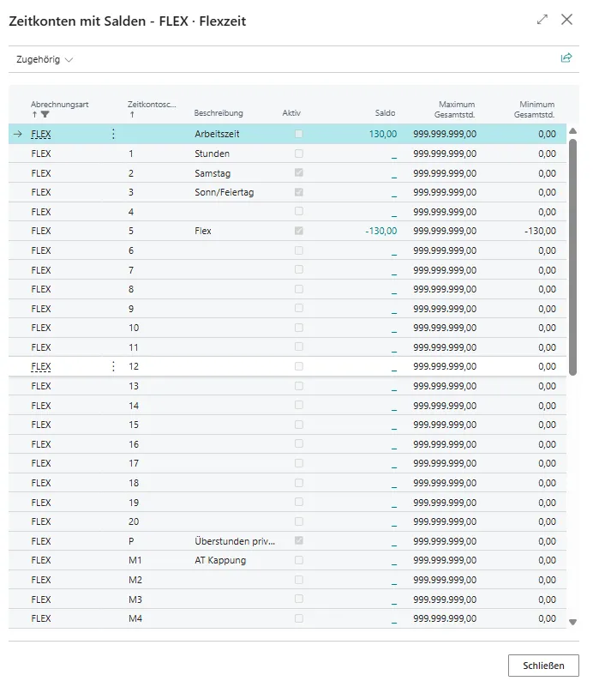This screenshot has height=687, width=593.
Task: Toggle Aktiv checkbox for Überstunden priv row
Action: 298,541
